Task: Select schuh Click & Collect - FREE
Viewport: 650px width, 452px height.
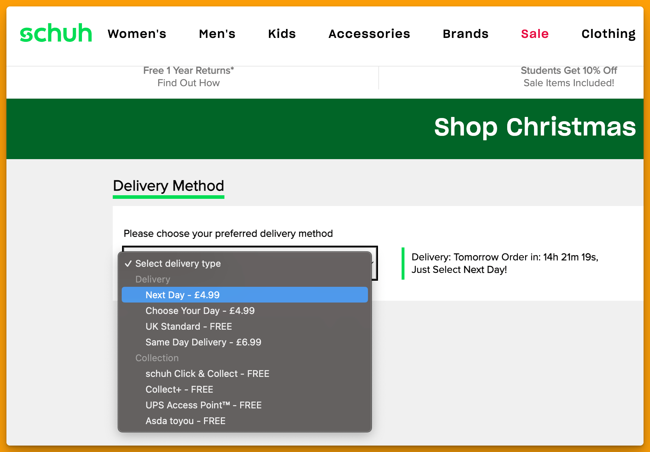Action: [245, 374]
